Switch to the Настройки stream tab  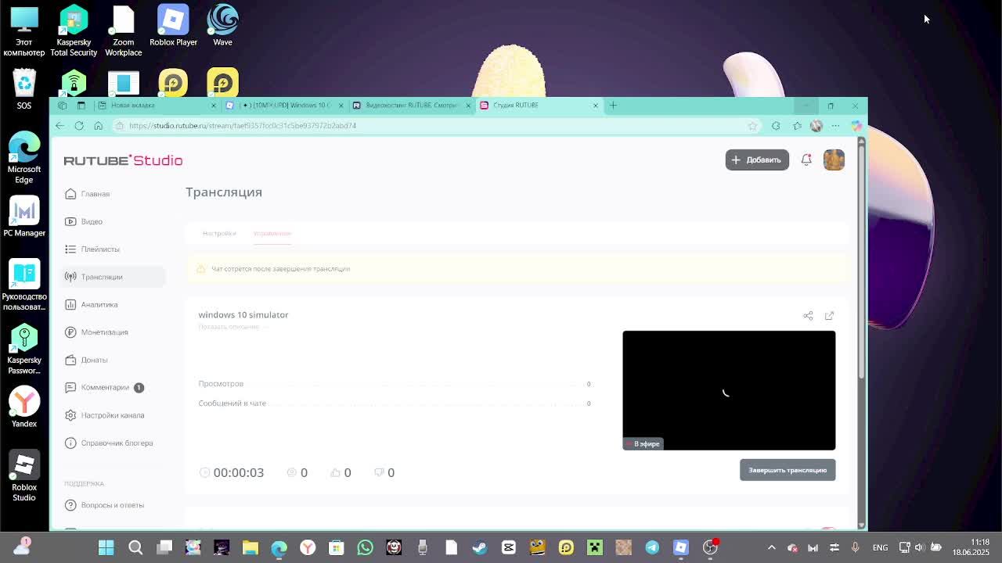point(219,233)
